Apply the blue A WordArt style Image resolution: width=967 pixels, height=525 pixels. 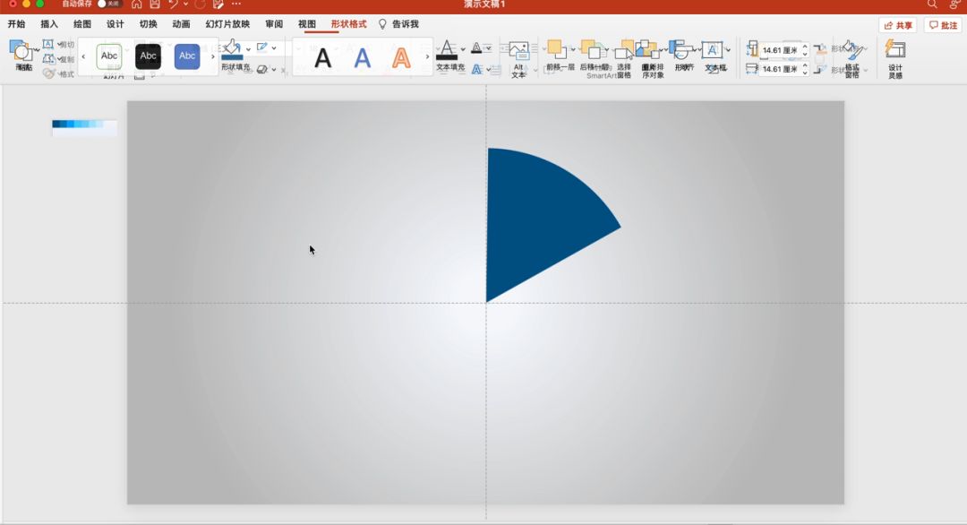coord(362,58)
